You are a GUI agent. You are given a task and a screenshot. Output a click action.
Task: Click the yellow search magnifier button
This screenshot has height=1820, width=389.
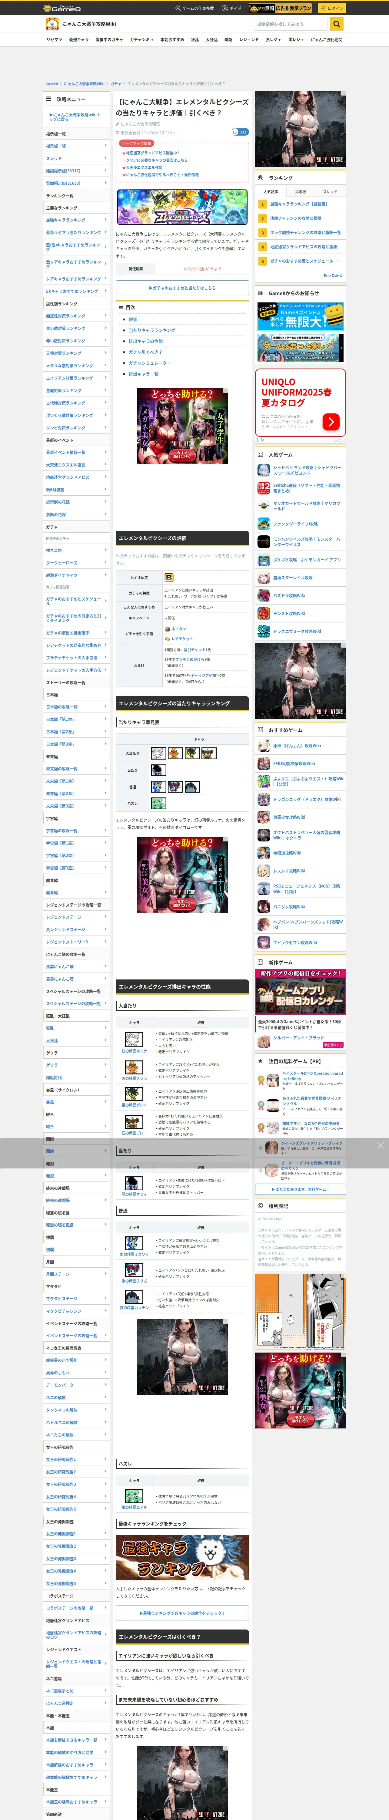click(337, 24)
